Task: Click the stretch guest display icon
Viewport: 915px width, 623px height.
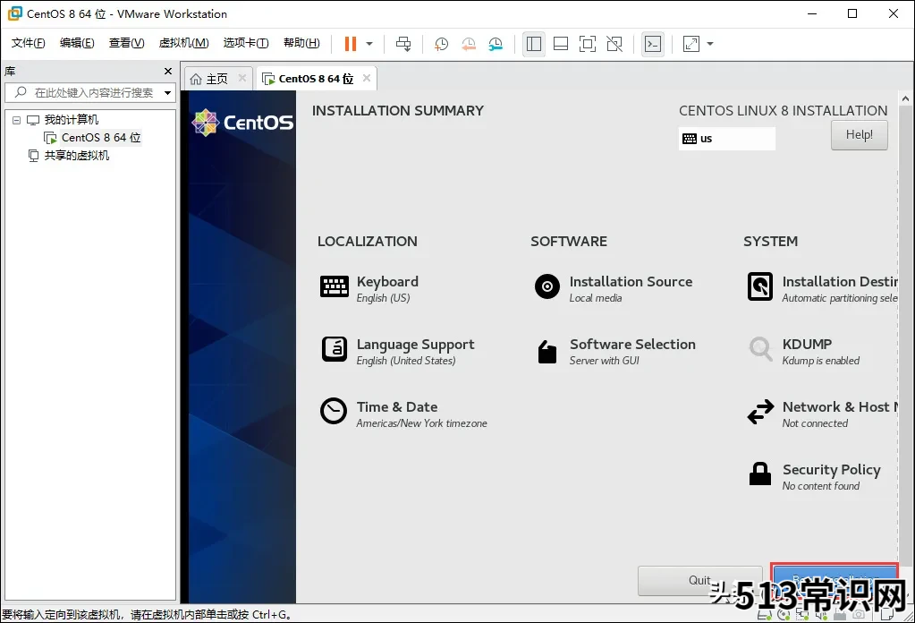Action: (690, 44)
